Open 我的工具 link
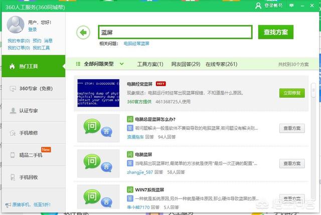Viewport: 321px width, 215px height. (x=41, y=48)
